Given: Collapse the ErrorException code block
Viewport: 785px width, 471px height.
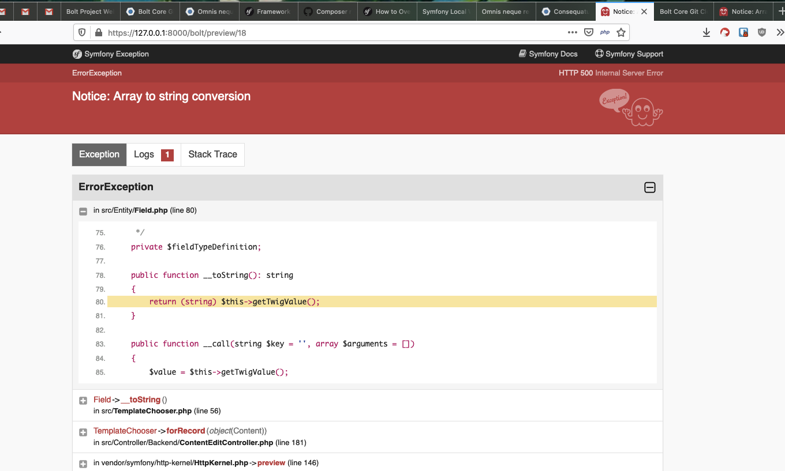Looking at the screenshot, I should (x=650, y=187).
